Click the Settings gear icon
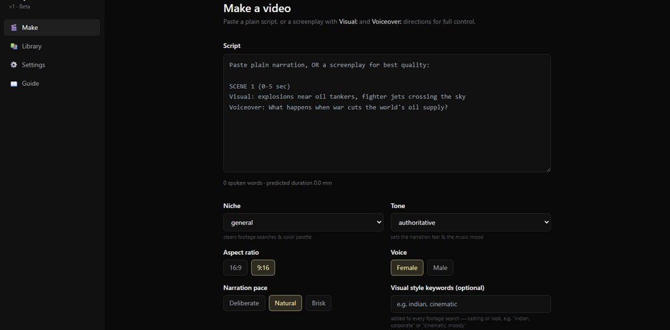Viewport: 670px width, 330px height. [x=14, y=65]
